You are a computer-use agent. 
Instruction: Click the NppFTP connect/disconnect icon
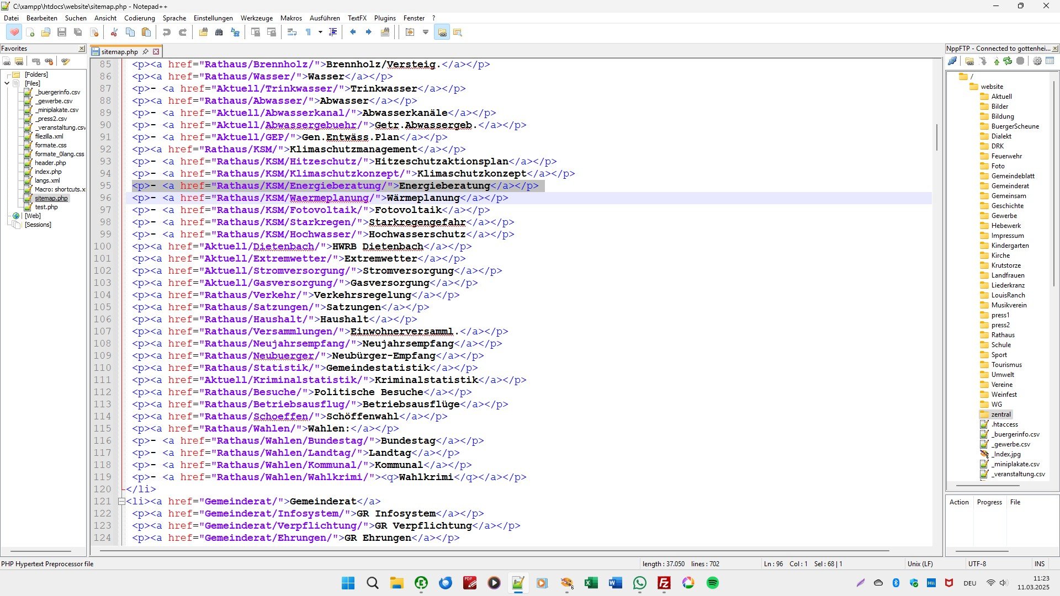[953, 61]
